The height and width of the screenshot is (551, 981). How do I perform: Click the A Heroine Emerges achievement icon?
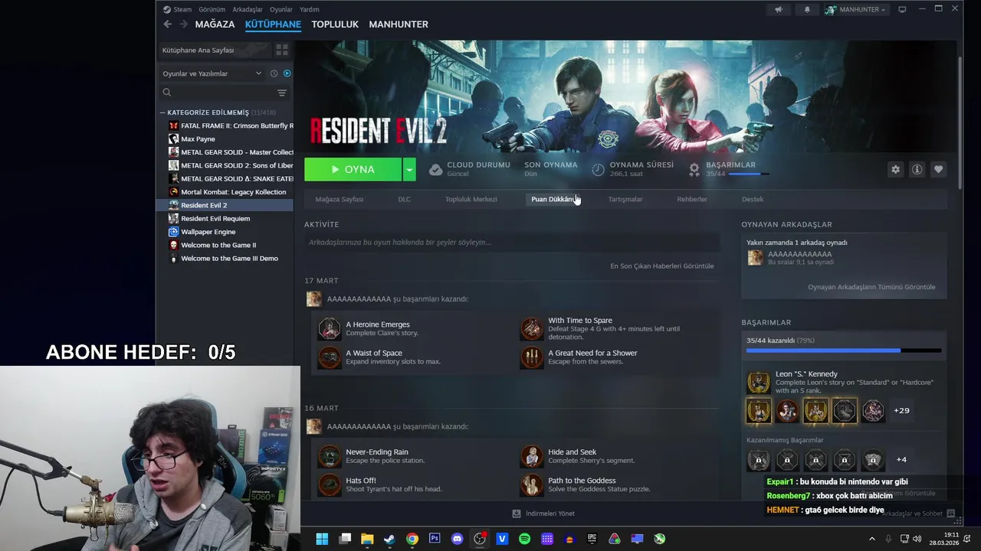coord(330,328)
